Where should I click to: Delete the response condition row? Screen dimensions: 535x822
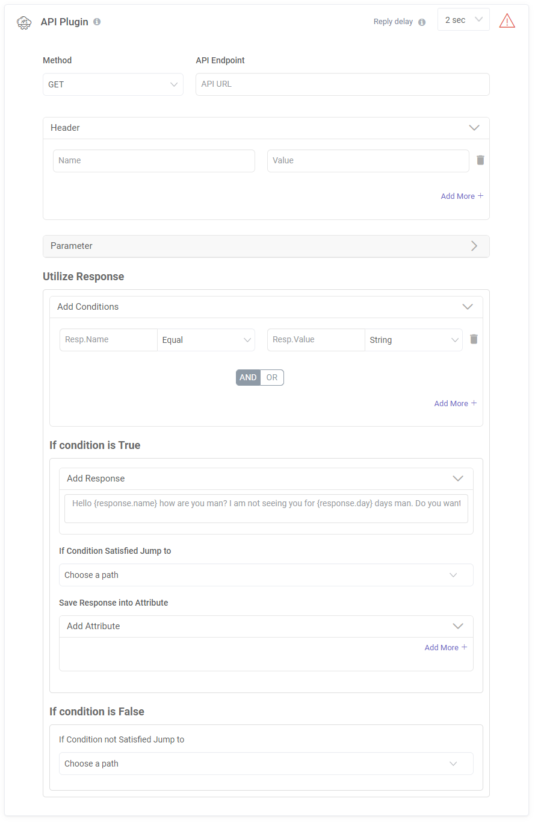click(x=474, y=339)
